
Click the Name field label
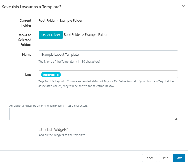(x=27, y=54)
